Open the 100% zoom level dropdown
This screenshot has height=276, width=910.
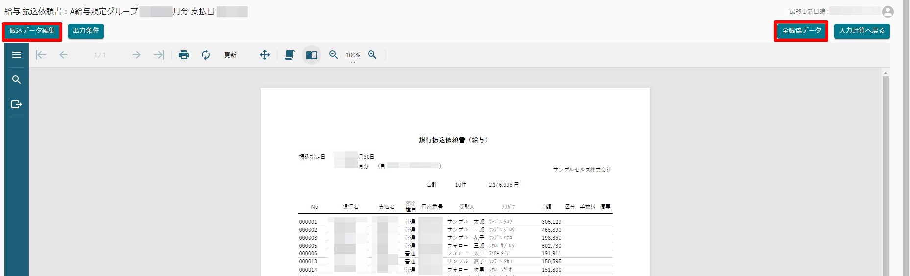click(x=353, y=56)
